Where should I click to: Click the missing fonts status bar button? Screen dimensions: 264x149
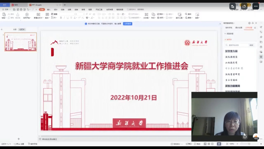tap(33, 144)
